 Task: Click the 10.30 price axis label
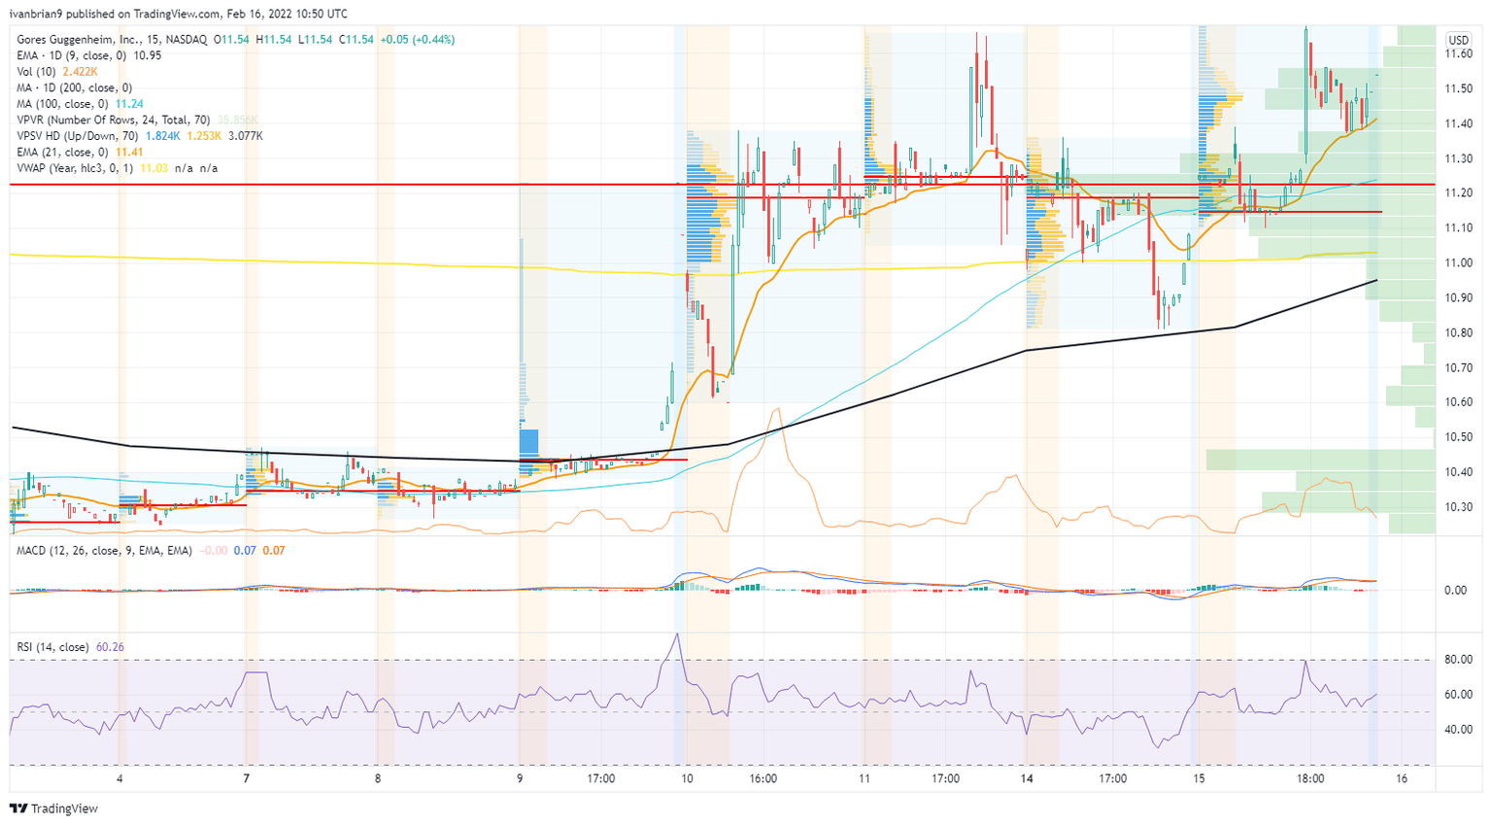(1458, 507)
